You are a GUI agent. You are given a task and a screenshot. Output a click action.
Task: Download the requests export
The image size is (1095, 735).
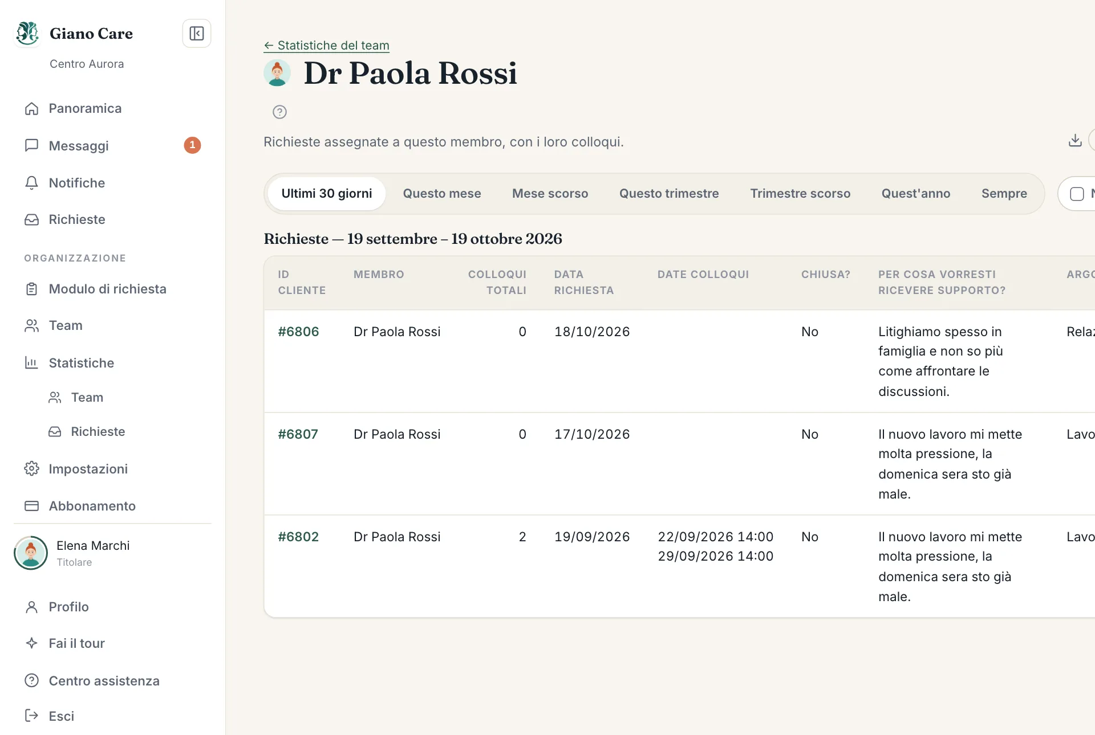[1075, 141]
